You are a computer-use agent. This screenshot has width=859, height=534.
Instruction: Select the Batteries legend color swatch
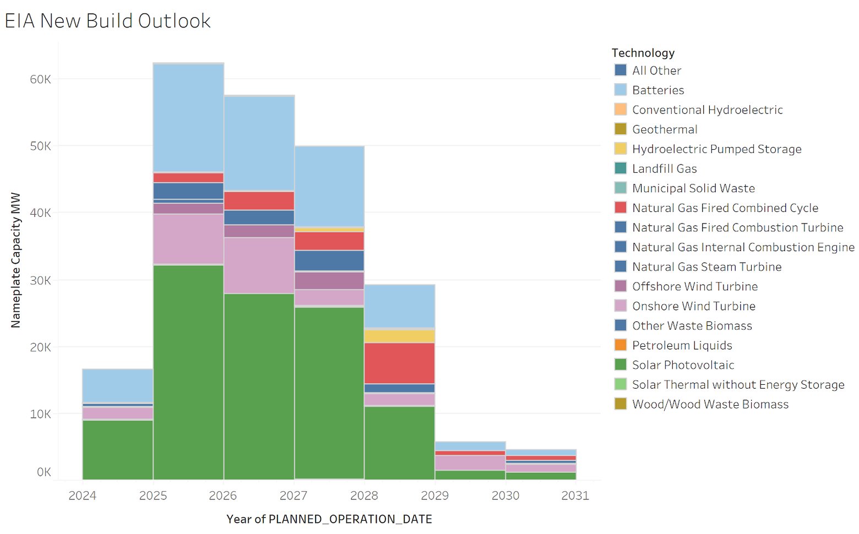(620, 90)
